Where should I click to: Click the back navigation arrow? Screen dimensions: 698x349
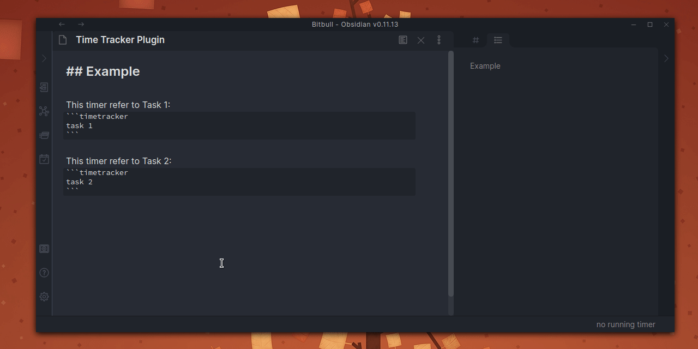(x=61, y=24)
